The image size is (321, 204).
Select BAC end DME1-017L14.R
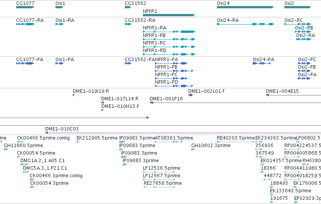point(120,99)
